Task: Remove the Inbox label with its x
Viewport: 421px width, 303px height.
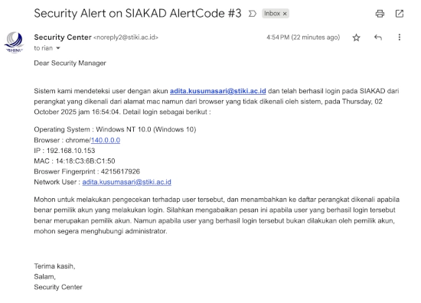Action: [x=285, y=14]
